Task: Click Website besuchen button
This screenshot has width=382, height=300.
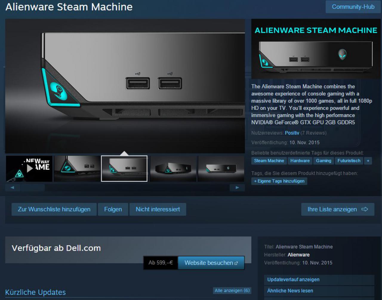Action: [x=211, y=263]
